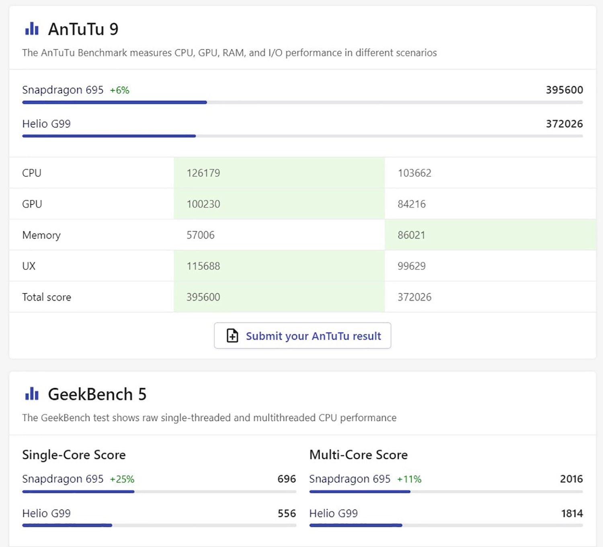Submit your AnTuTu result
This screenshot has width=603, height=547.
point(303,335)
